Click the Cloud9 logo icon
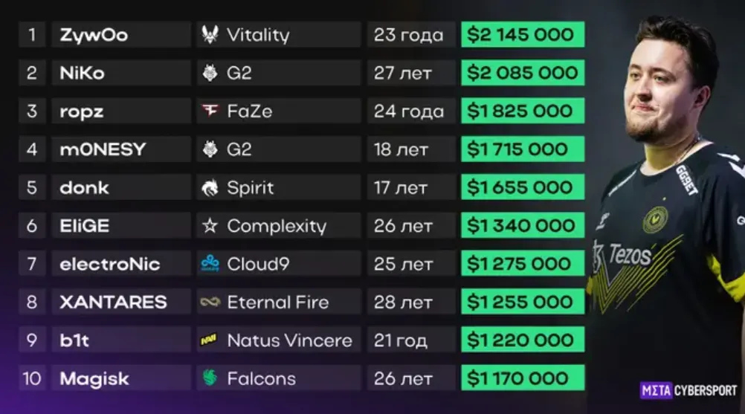745x414 pixels. 210,264
